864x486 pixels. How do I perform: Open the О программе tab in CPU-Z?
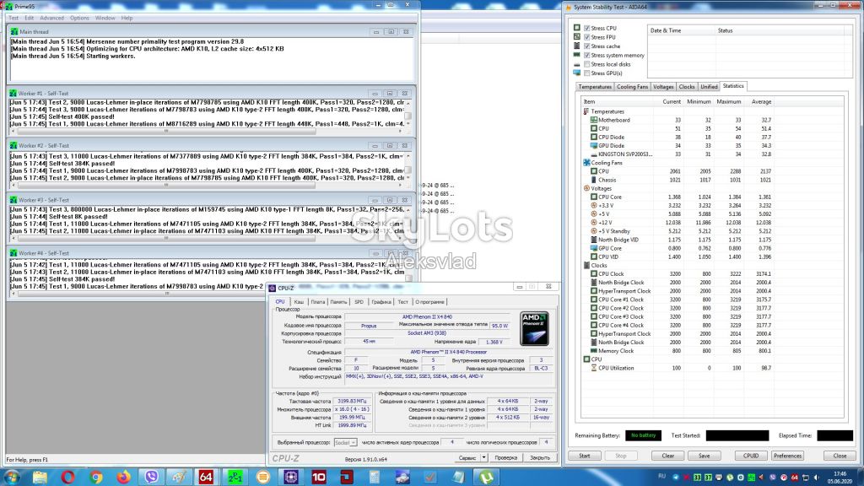(x=429, y=302)
